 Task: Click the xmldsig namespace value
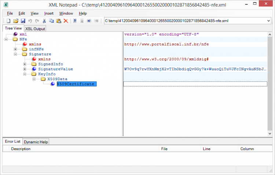(166, 59)
